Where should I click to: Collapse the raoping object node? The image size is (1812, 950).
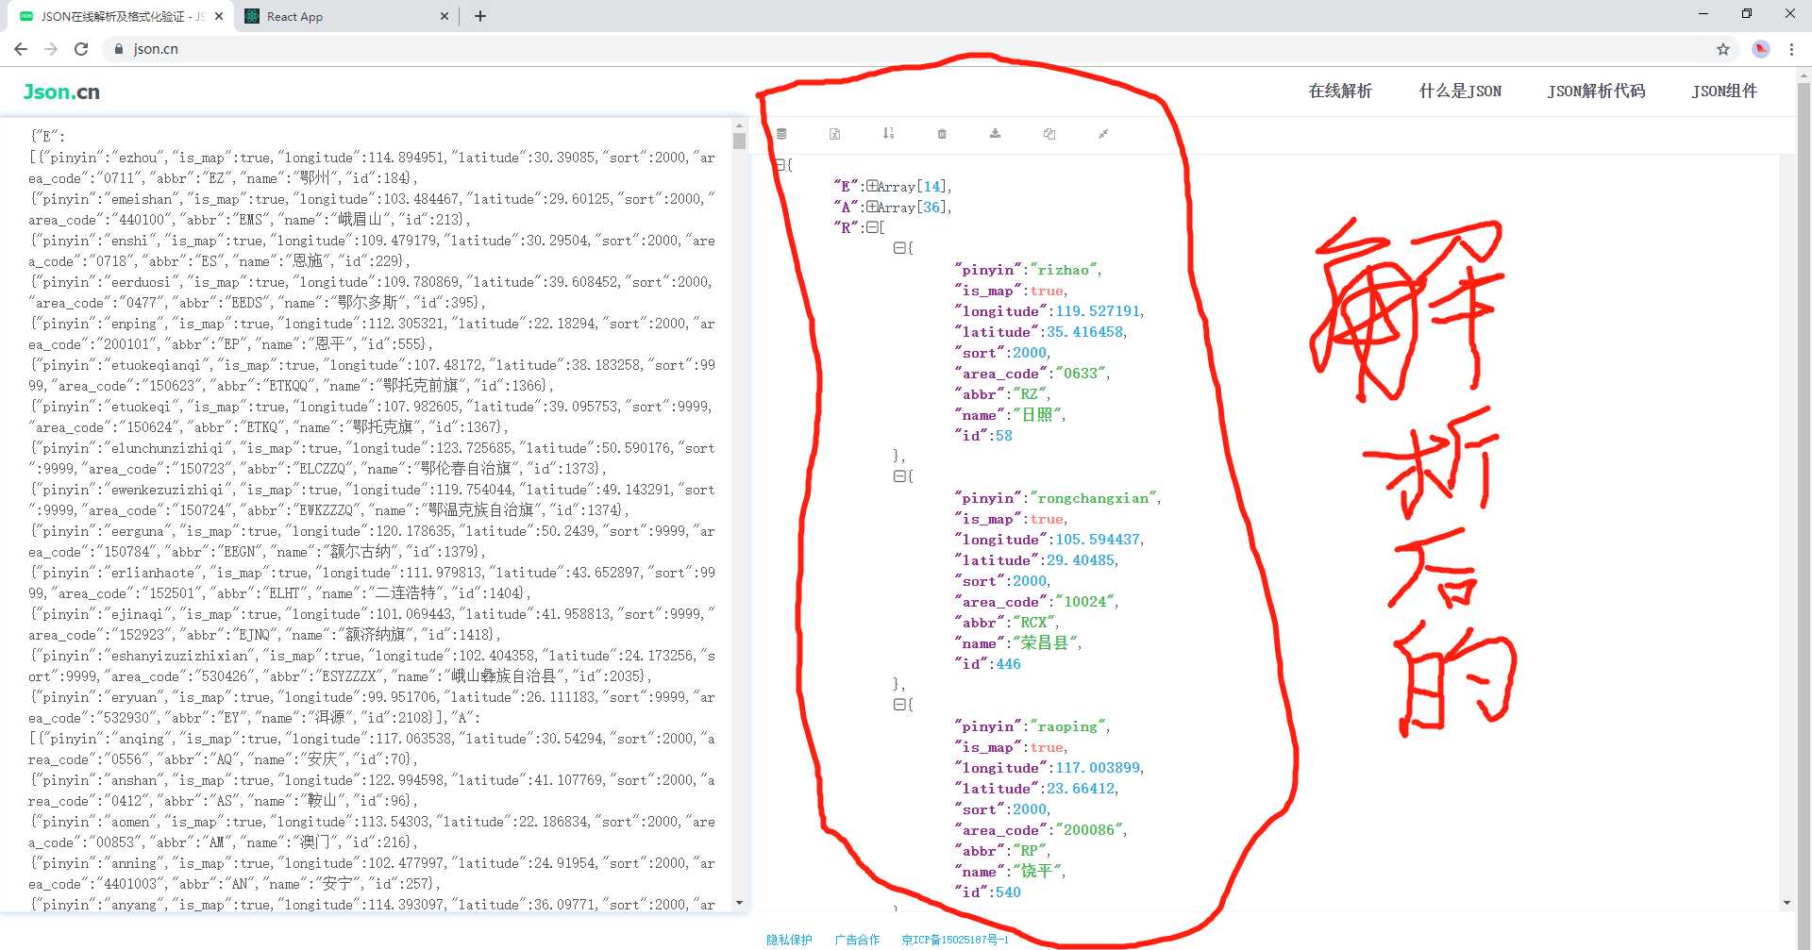[x=899, y=705]
